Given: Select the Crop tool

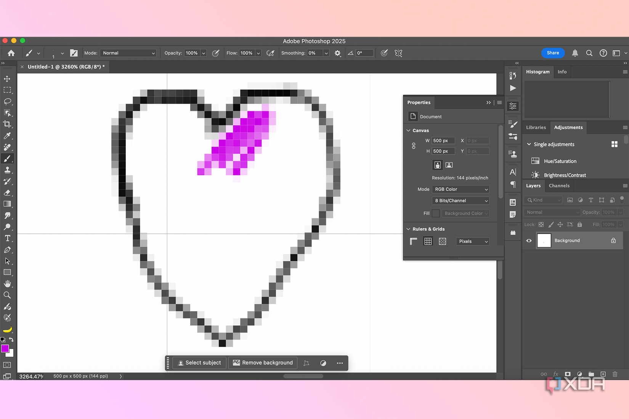Looking at the screenshot, I should [8, 124].
